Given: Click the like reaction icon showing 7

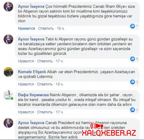Looking at the screenshot, I should click(132, 26).
